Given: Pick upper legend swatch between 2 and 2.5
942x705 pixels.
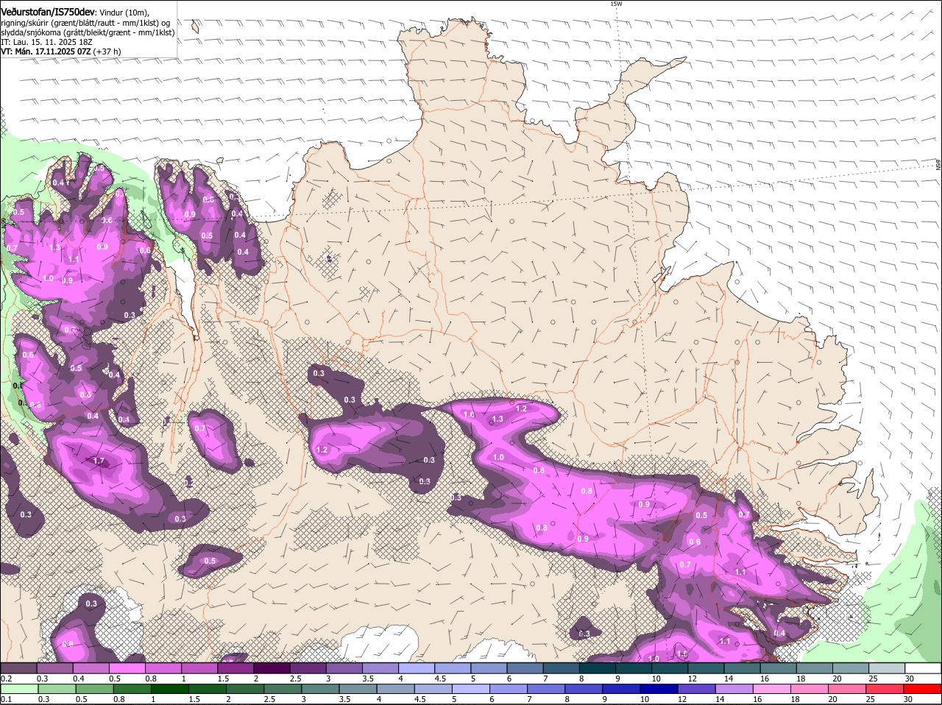Looking at the screenshot, I should (x=272, y=668).
